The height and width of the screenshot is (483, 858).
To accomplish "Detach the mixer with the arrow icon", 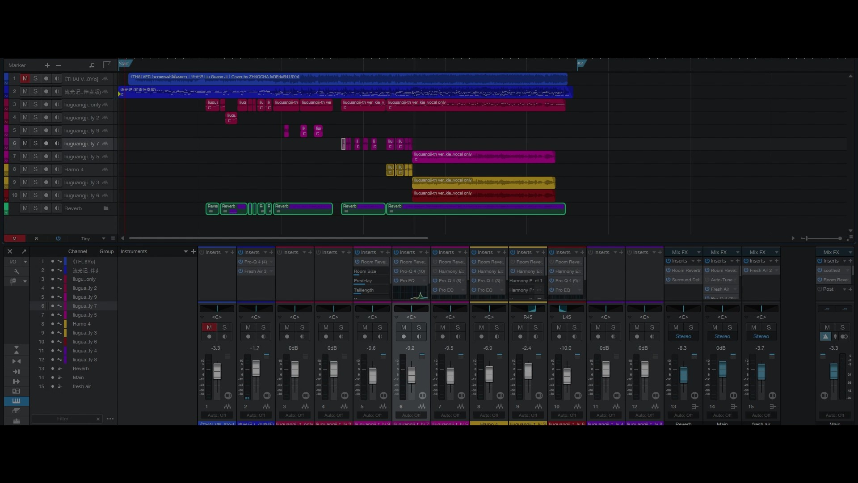I will point(24,251).
